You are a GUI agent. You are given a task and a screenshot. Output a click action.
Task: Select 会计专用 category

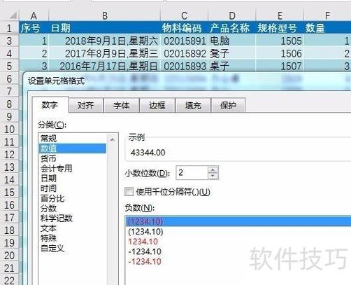(73, 169)
